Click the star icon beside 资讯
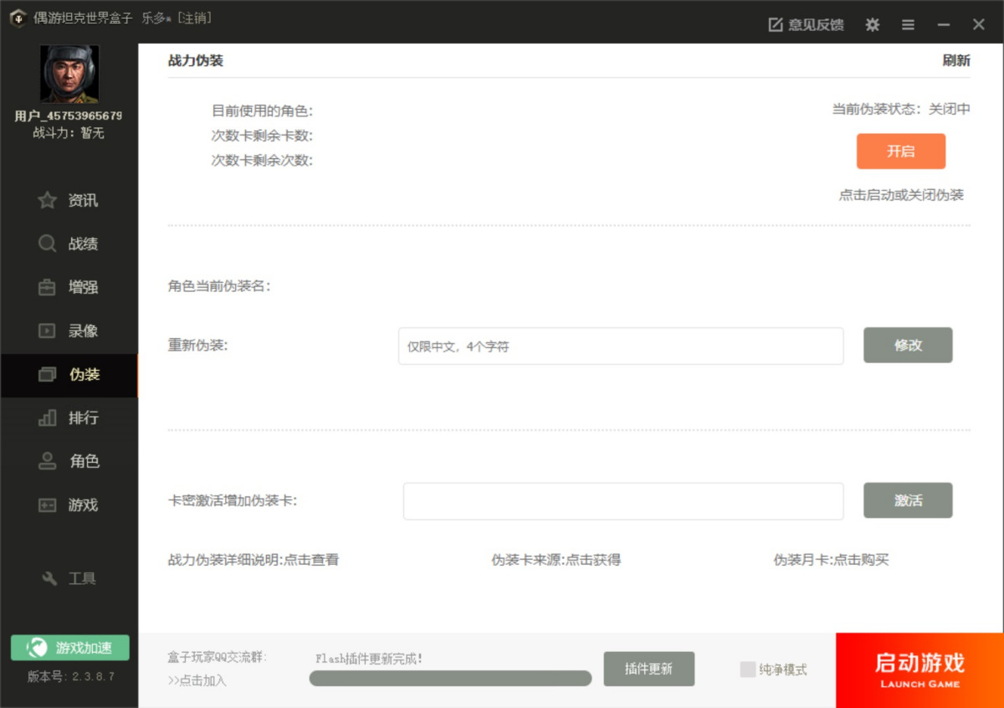 (48, 201)
